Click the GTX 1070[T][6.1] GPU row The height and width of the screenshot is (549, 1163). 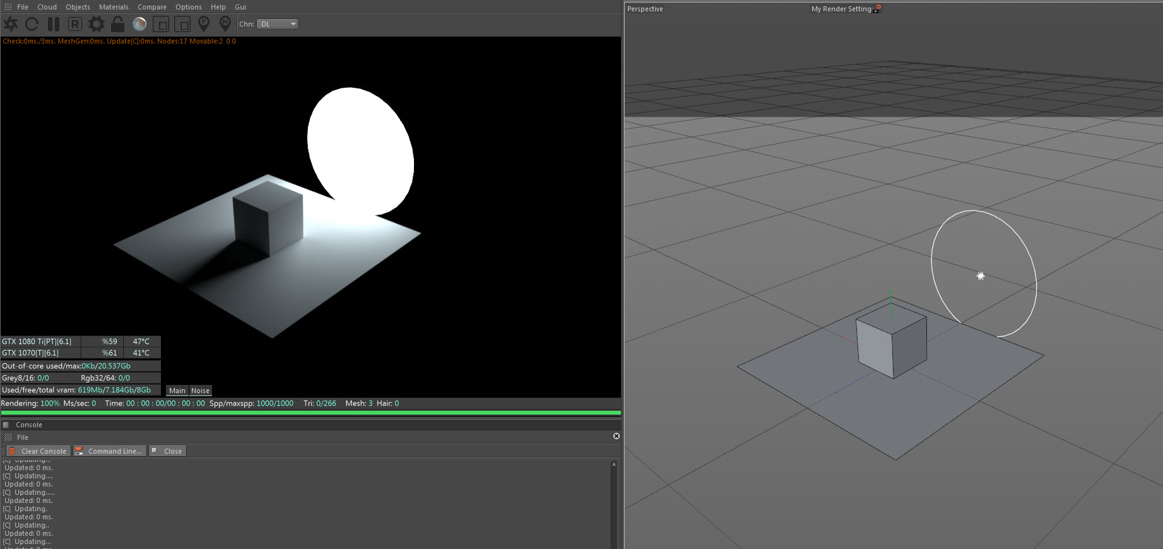pos(81,353)
